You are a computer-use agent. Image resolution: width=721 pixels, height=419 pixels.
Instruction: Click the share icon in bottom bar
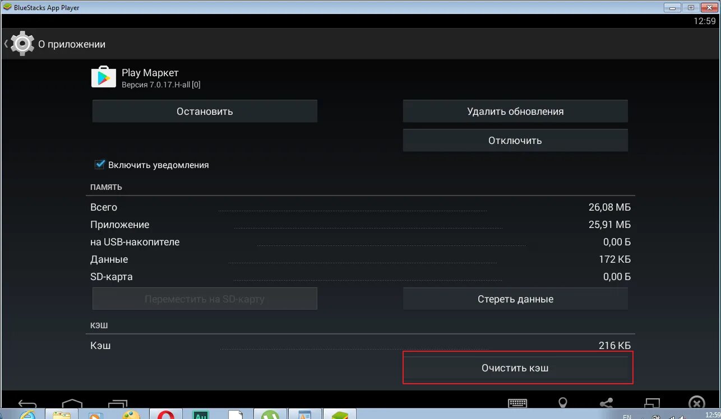(x=607, y=403)
